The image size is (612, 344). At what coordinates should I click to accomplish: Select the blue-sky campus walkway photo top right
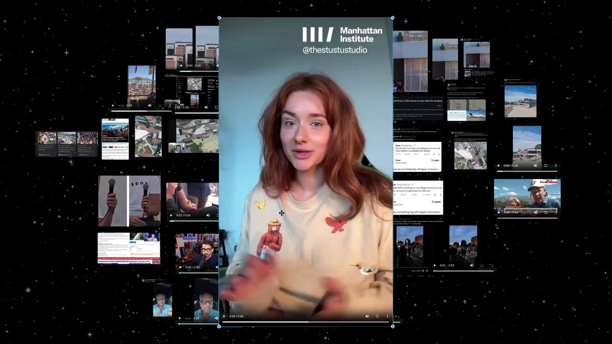(x=520, y=101)
